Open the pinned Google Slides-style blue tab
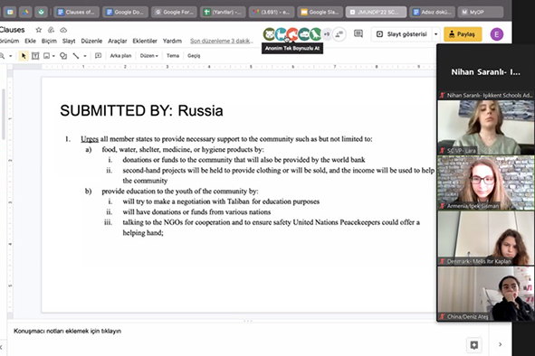This screenshot has height=356, width=535. [10, 13]
